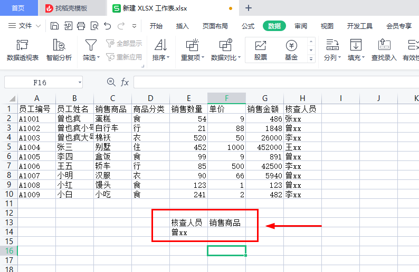This screenshot has width=419, height=272.
Task: Click cell containing 员工编号
Action: coord(36,109)
